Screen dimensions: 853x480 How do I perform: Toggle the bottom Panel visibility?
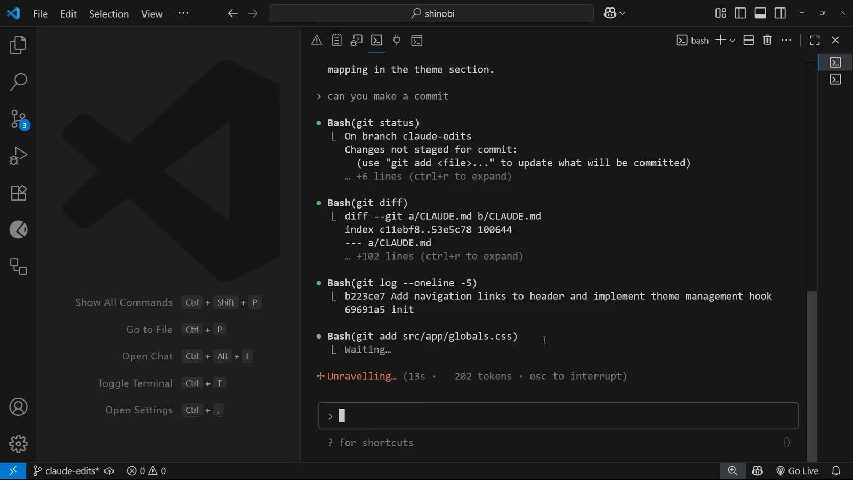point(760,13)
